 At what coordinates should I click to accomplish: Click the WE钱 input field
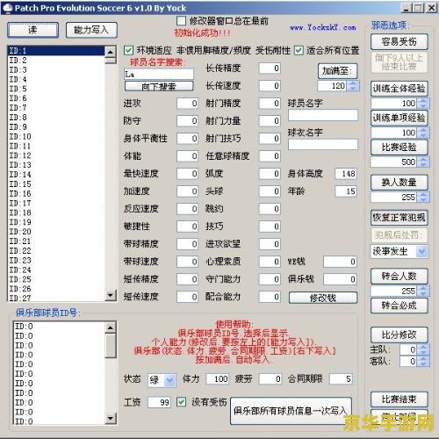point(340,262)
